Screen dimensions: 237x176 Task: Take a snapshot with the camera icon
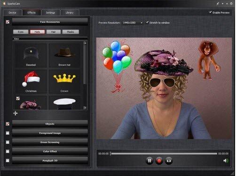tap(169, 161)
